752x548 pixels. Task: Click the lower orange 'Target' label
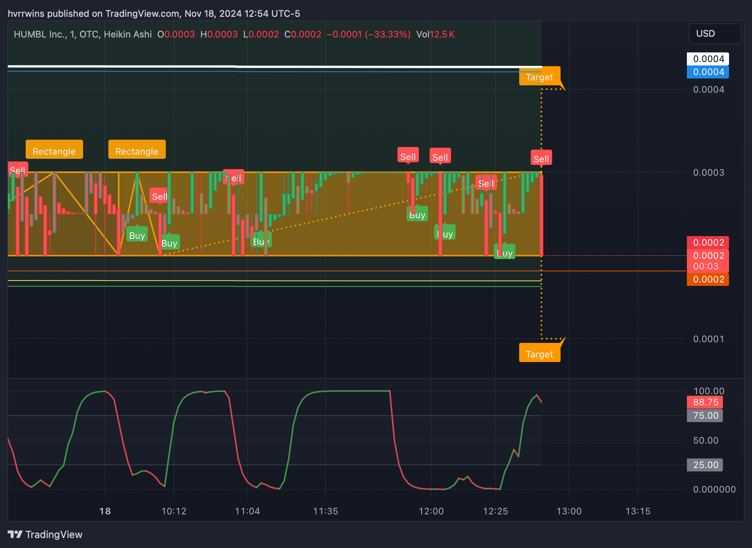539,353
